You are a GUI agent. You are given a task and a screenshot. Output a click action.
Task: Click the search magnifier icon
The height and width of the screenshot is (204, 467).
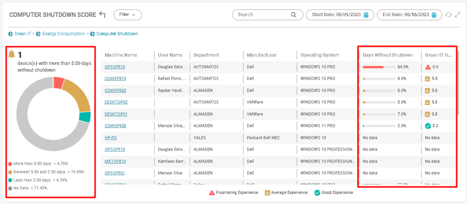tap(294, 15)
